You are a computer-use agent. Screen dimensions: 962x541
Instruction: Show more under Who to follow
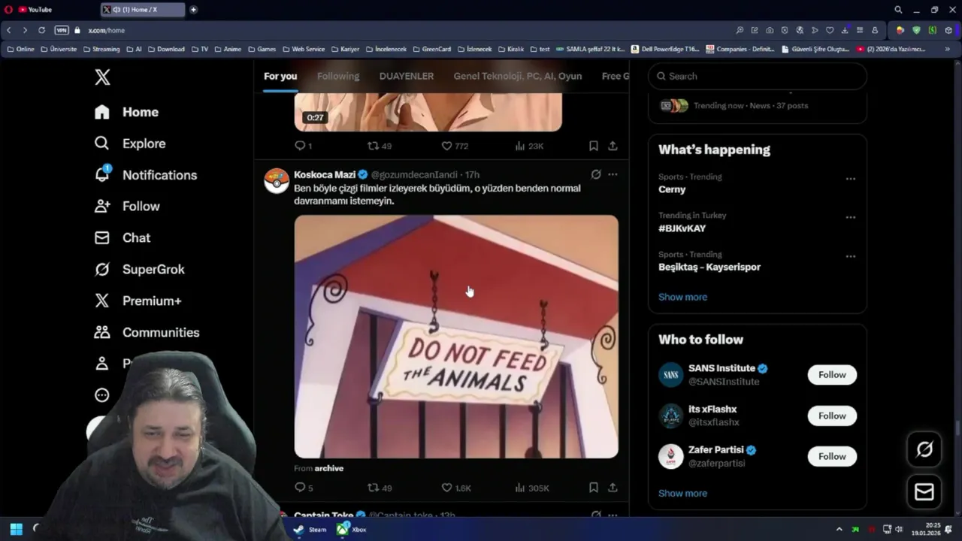coord(682,493)
